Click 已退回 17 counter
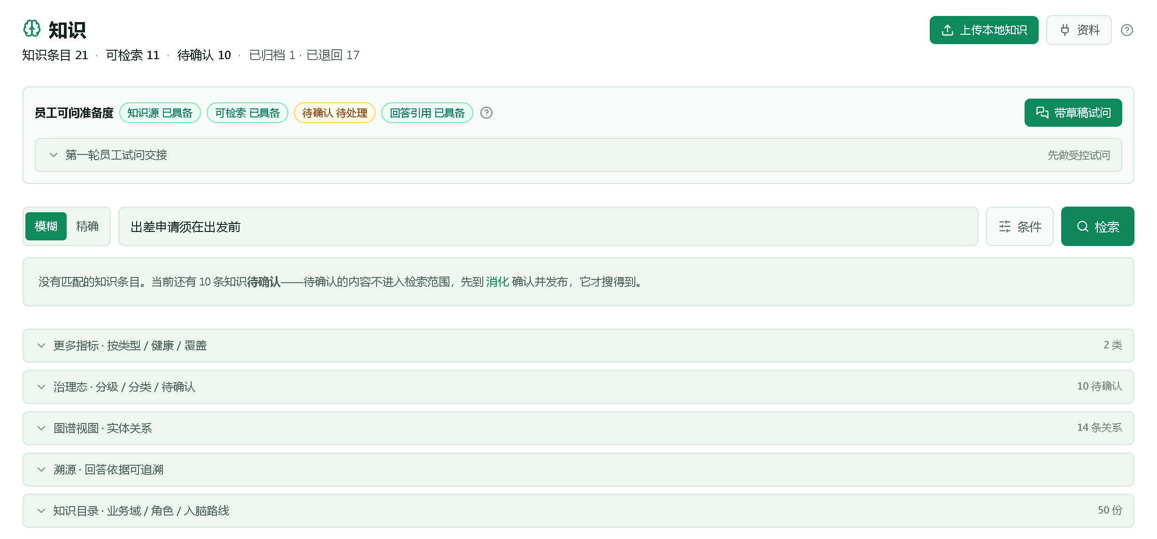 point(333,55)
